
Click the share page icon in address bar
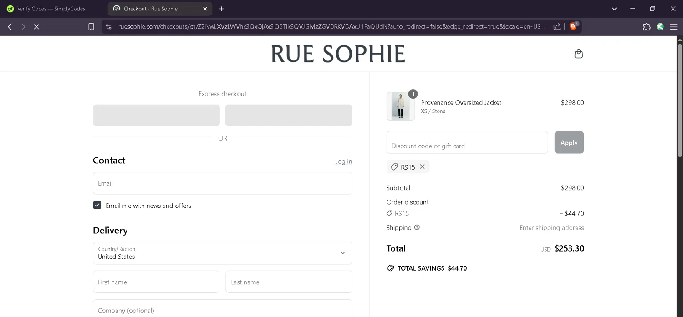coord(557,27)
